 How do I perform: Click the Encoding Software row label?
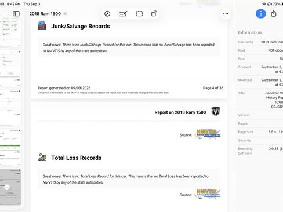(x=245, y=151)
